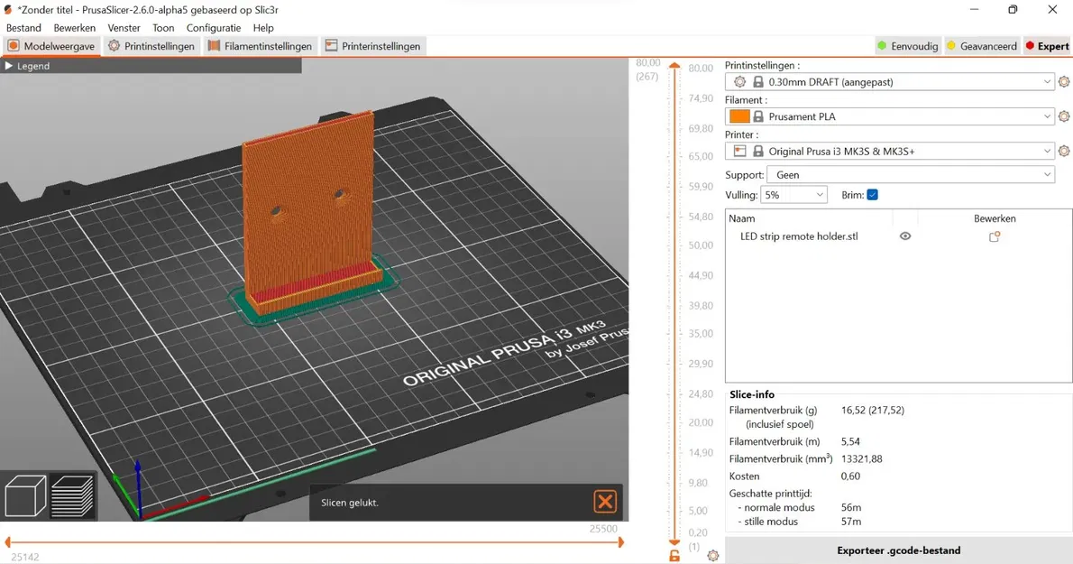Toggle the Brim checkbox
Viewport: 1073px width, 564px height.
tap(872, 195)
